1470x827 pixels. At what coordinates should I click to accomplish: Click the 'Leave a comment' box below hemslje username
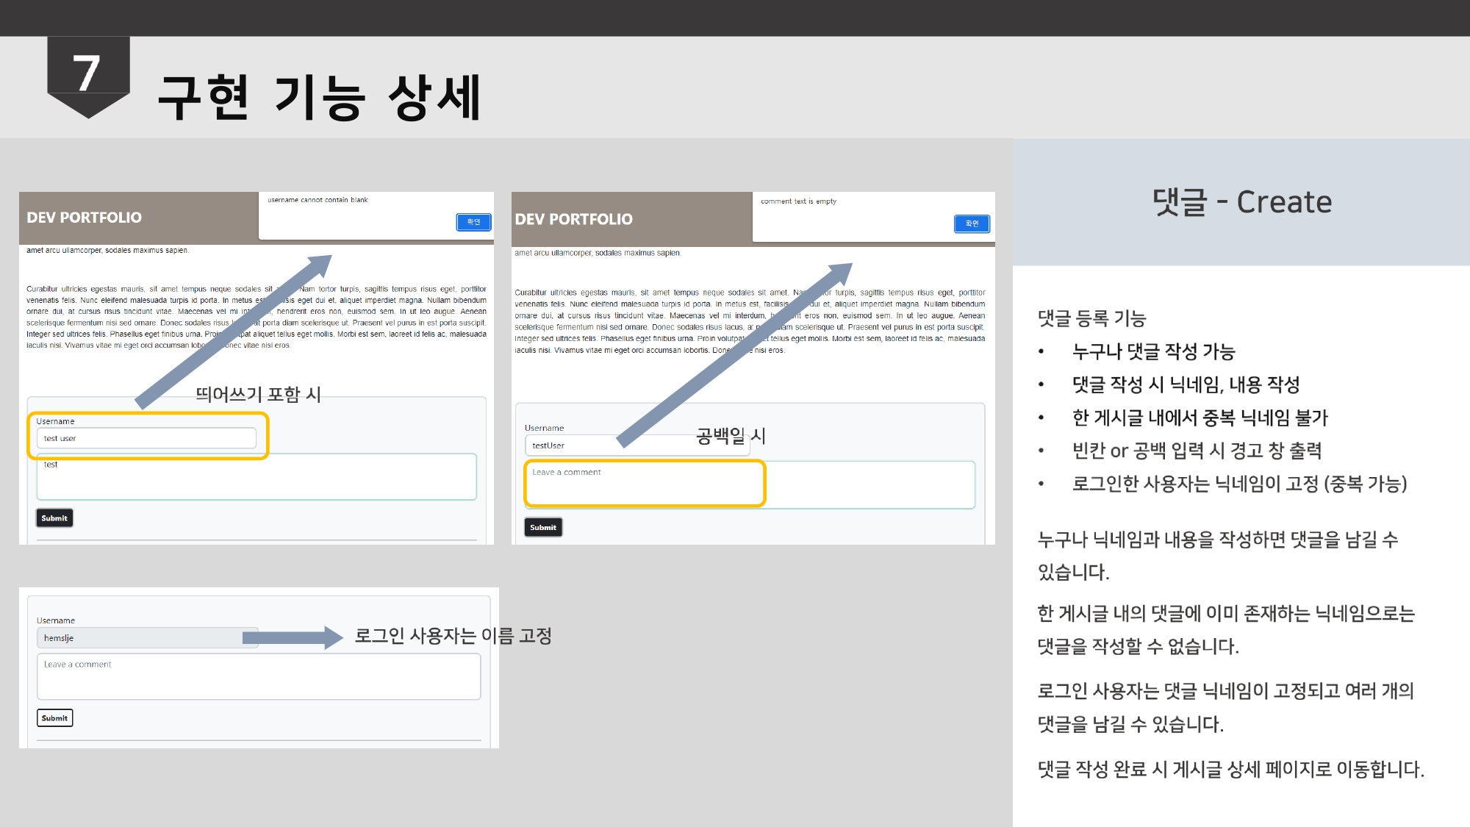pyautogui.click(x=259, y=676)
